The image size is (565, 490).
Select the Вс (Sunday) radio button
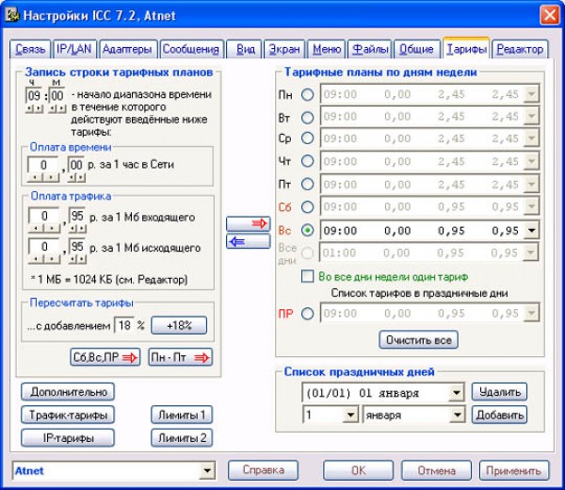point(308,230)
